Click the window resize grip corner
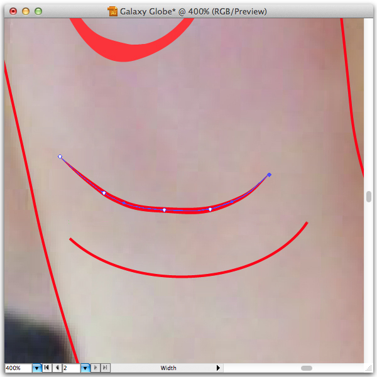 tap(369, 368)
